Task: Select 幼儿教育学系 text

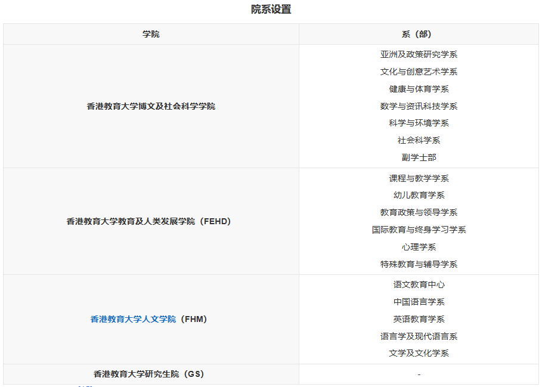Action: coord(419,195)
